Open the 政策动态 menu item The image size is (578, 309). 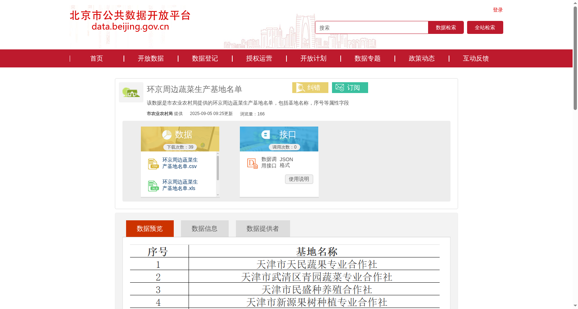click(x=422, y=58)
